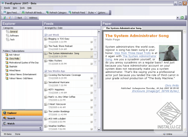Open the Styles dropdown
Image resolution: width=188 pixels, height=137 pixels.
pyautogui.click(x=92, y=13)
